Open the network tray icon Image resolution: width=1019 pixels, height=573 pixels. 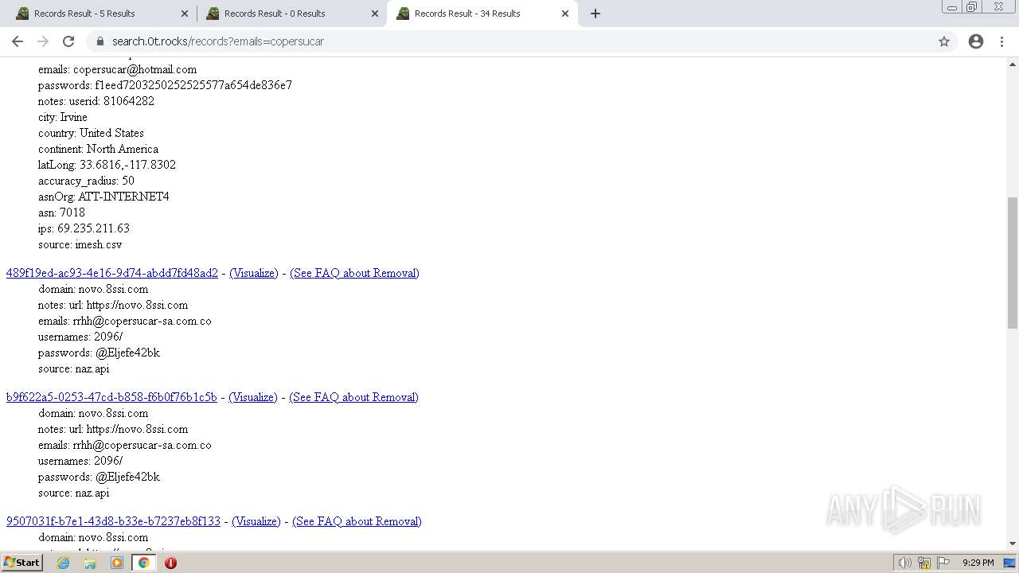pyautogui.click(x=924, y=563)
